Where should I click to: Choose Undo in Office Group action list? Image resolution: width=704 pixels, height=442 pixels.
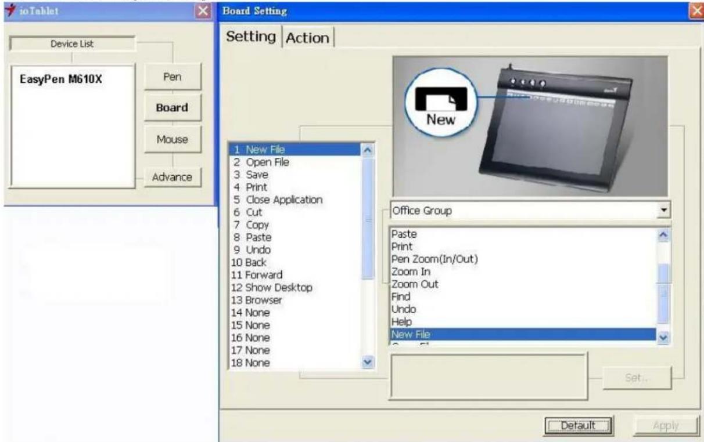click(524, 309)
